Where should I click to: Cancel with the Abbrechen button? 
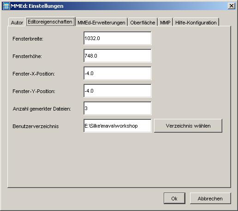click(210, 199)
